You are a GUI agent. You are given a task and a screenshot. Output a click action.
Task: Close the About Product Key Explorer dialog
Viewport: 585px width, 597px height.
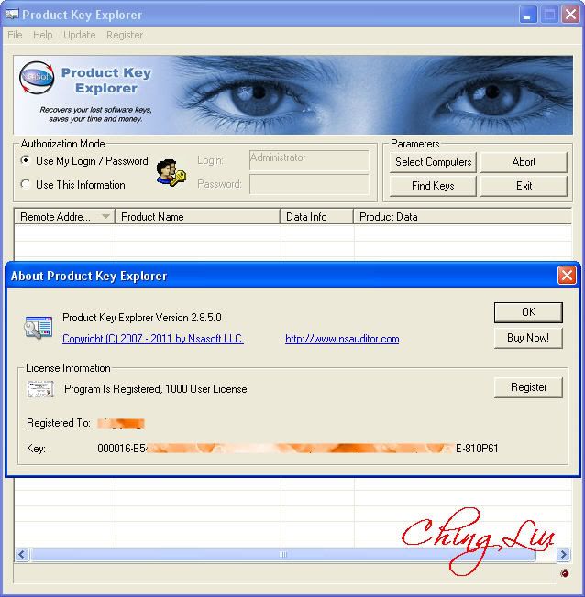point(568,275)
